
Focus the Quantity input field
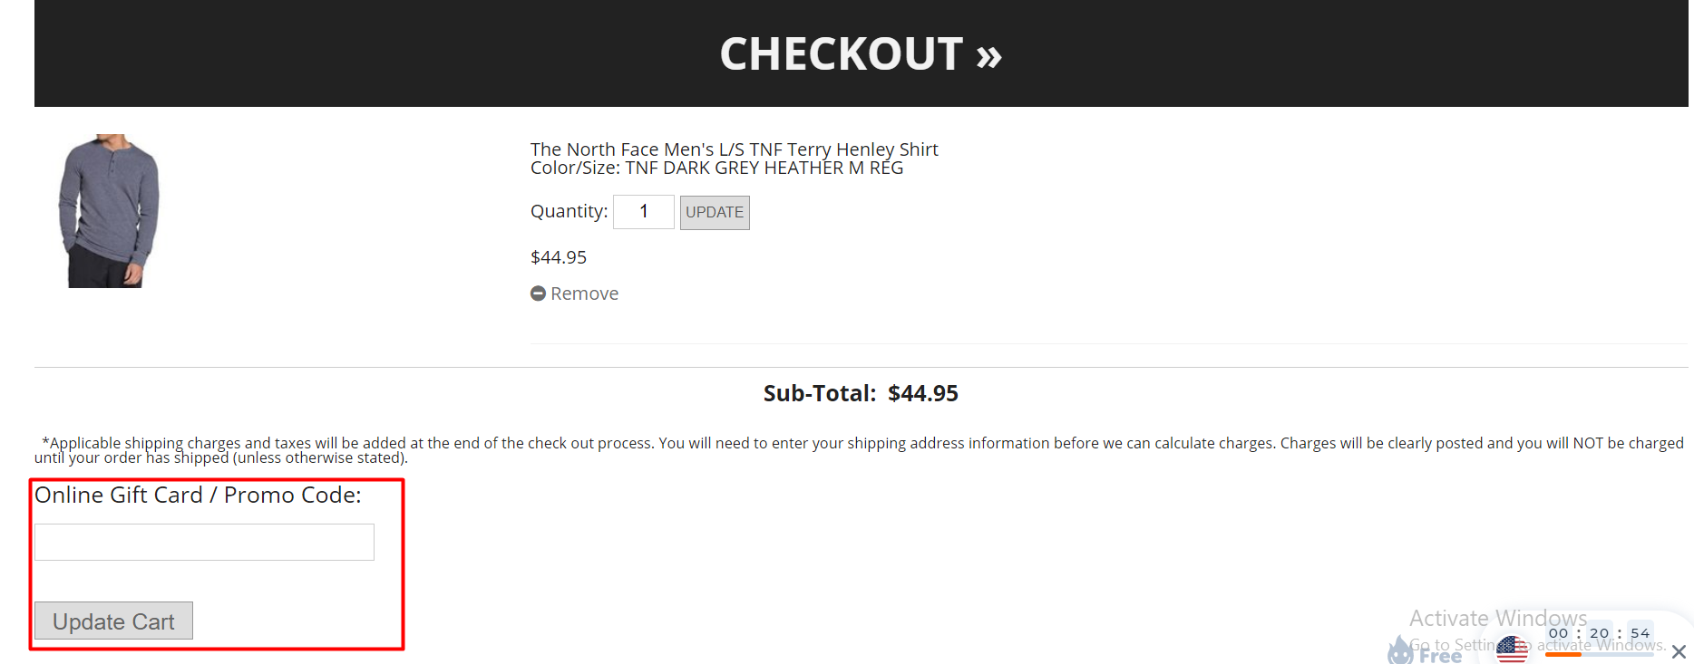point(644,212)
